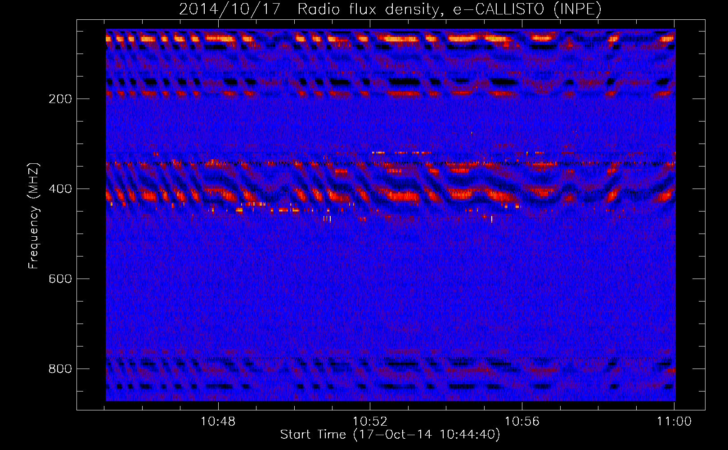Click the 10:48 time tick label
The width and height of the screenshot is (728, 450).
click(218, 422)
